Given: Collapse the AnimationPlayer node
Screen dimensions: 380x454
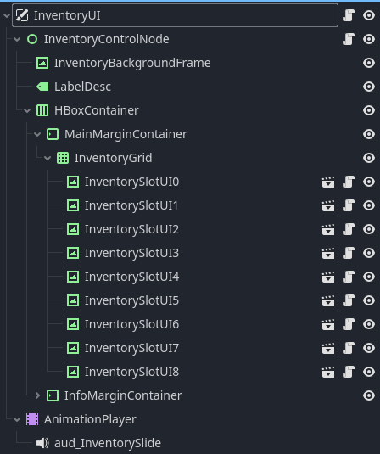Looking at the screenshot, I should tap(17, 419).
